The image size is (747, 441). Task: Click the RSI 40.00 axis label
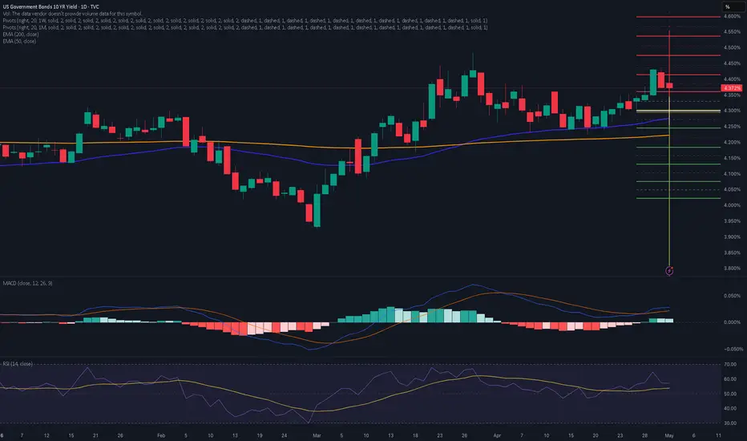click(x=730, y=409)
